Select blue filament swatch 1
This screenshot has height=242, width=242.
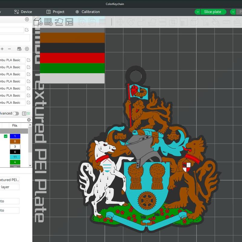point(15,136)
